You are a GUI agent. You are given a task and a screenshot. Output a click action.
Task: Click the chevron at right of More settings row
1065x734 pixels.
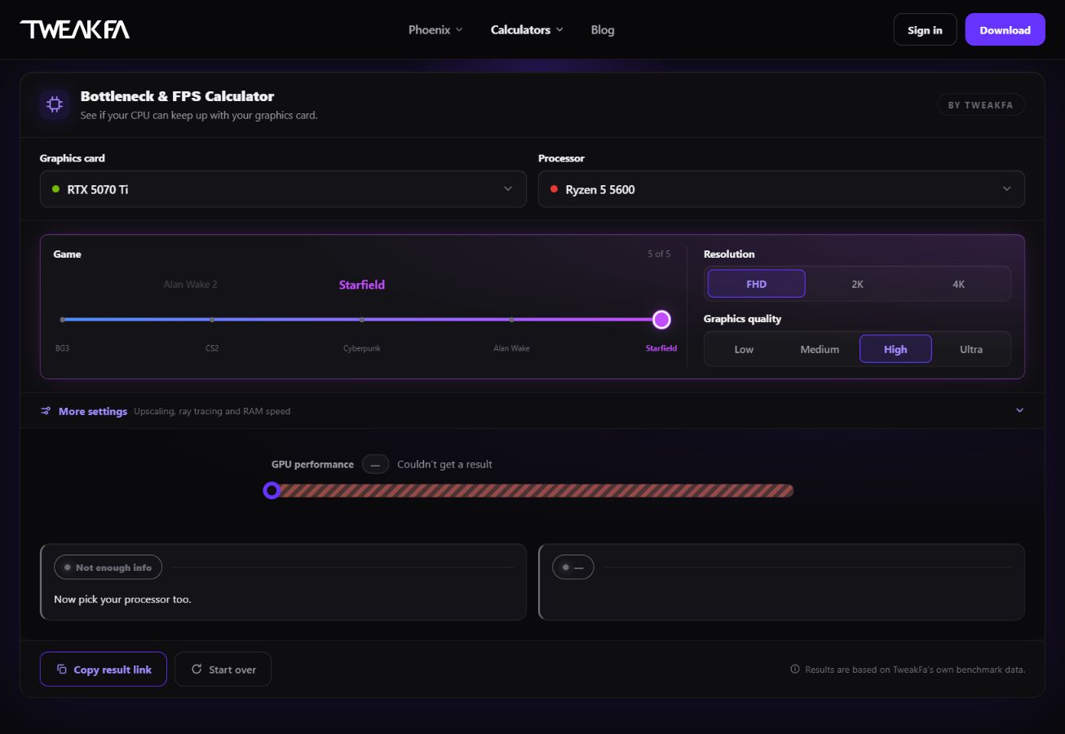click(1019, 410)
